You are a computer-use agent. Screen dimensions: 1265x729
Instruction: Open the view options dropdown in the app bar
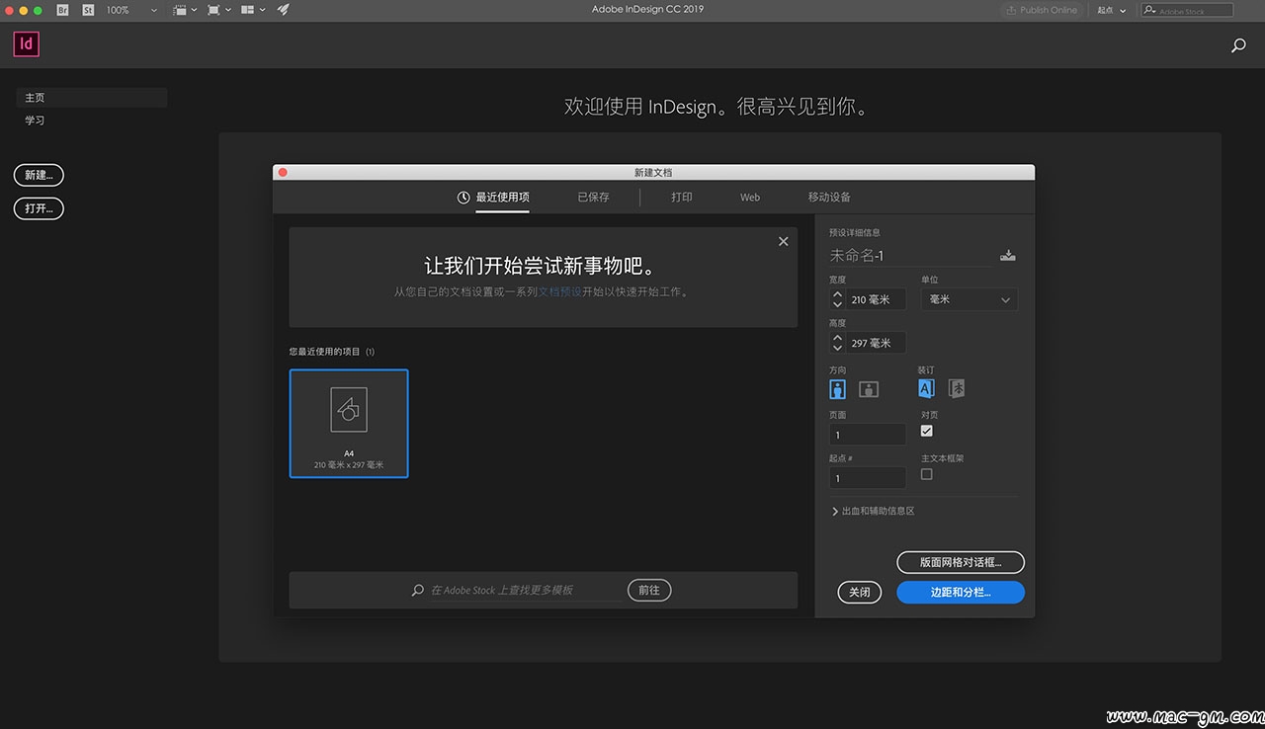[x=185, y=9]
